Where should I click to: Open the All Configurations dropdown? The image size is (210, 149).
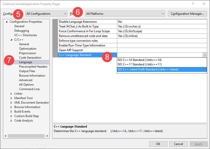tap(46, 14)
